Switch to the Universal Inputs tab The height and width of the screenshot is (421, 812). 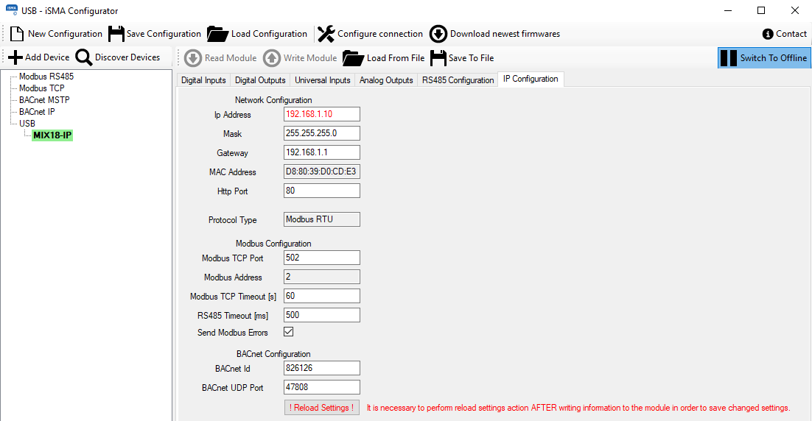322,80
